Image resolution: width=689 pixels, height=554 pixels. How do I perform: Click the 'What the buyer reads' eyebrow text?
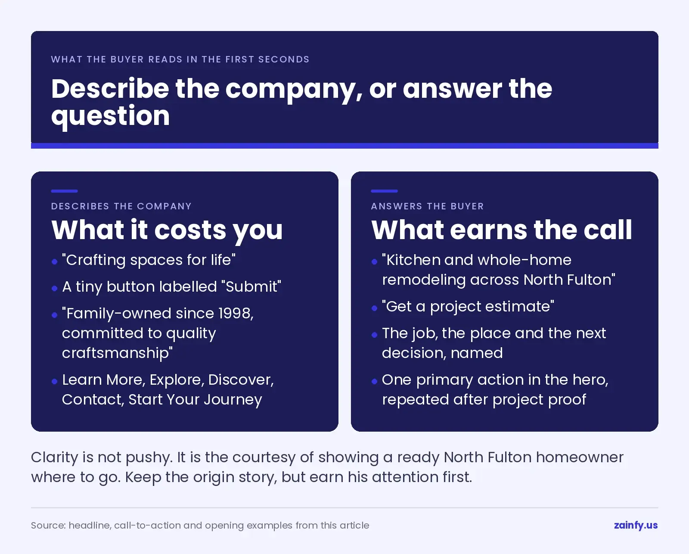point(180,59)
